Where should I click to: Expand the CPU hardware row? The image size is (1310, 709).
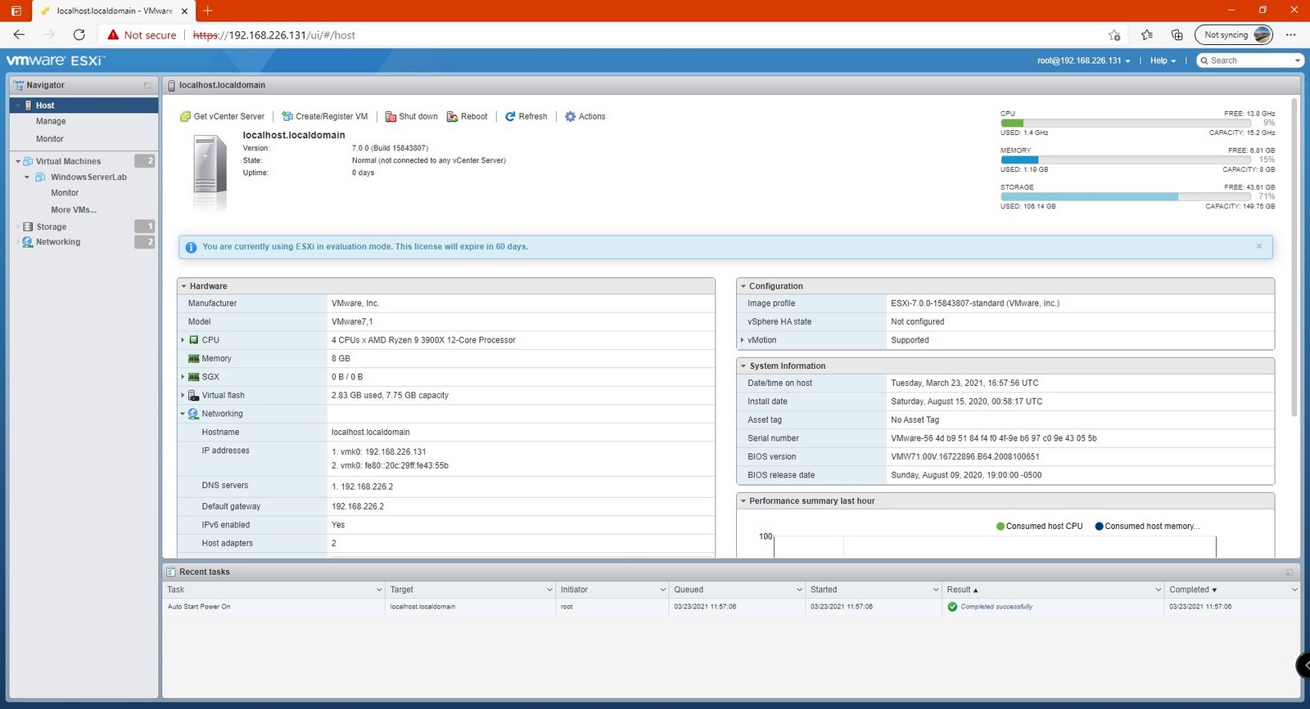[x=183, y=340]
